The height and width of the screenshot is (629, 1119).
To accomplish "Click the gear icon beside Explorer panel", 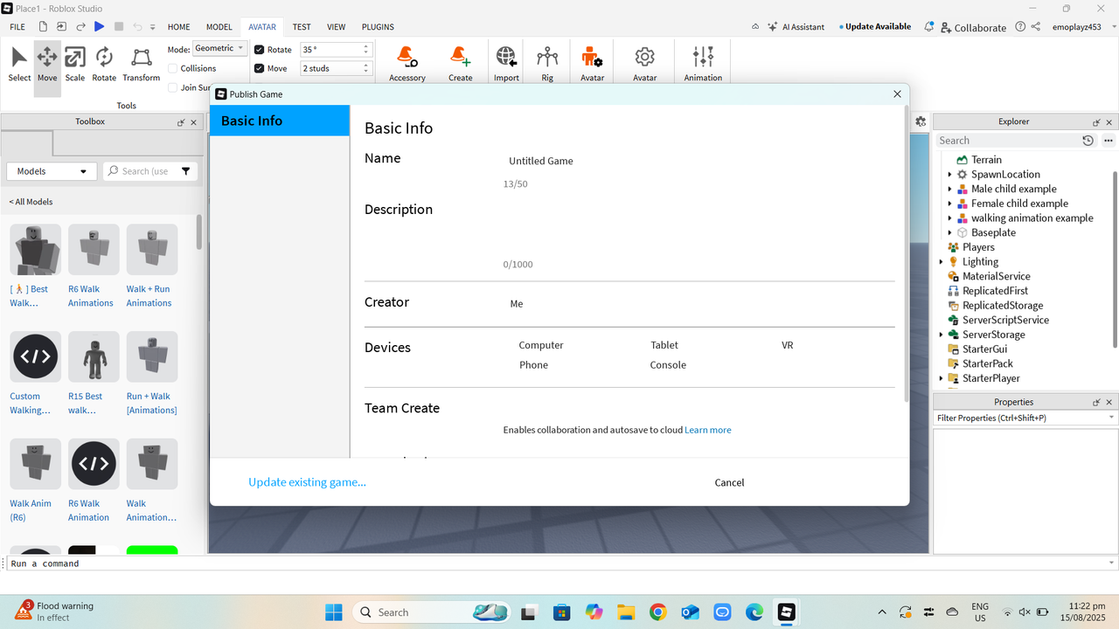I will (921, 121).
